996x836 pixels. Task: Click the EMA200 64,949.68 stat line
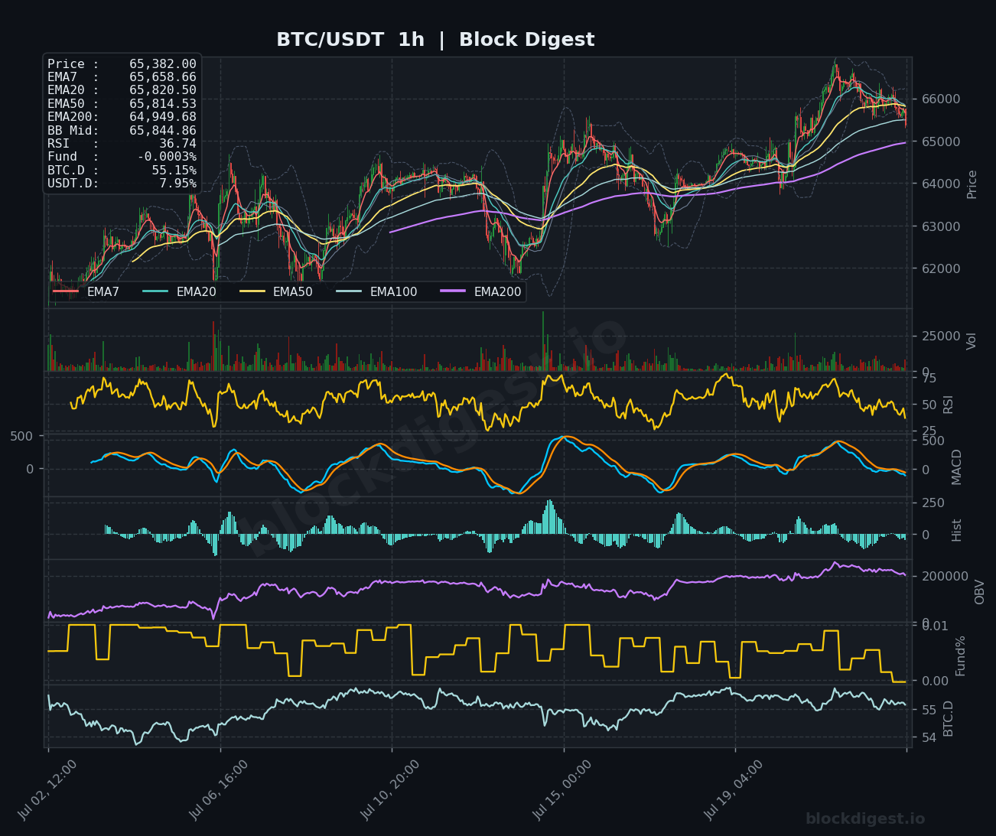[122, 117]
